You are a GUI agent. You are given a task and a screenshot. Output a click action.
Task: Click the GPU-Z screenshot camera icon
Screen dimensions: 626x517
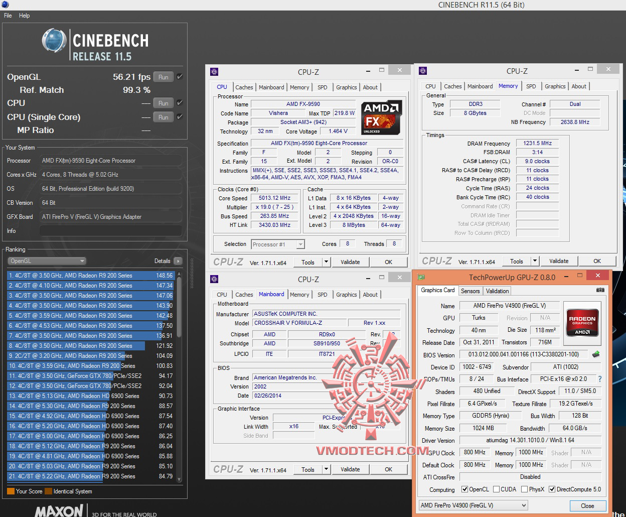(x=600, y=290)
